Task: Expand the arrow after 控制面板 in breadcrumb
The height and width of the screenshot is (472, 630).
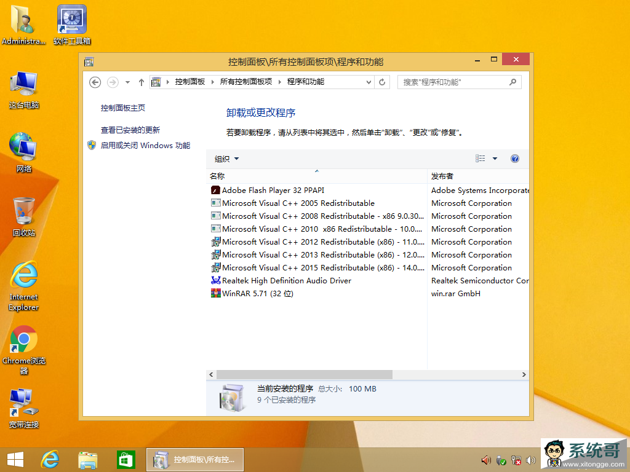Action: click(x=212, y=82)
